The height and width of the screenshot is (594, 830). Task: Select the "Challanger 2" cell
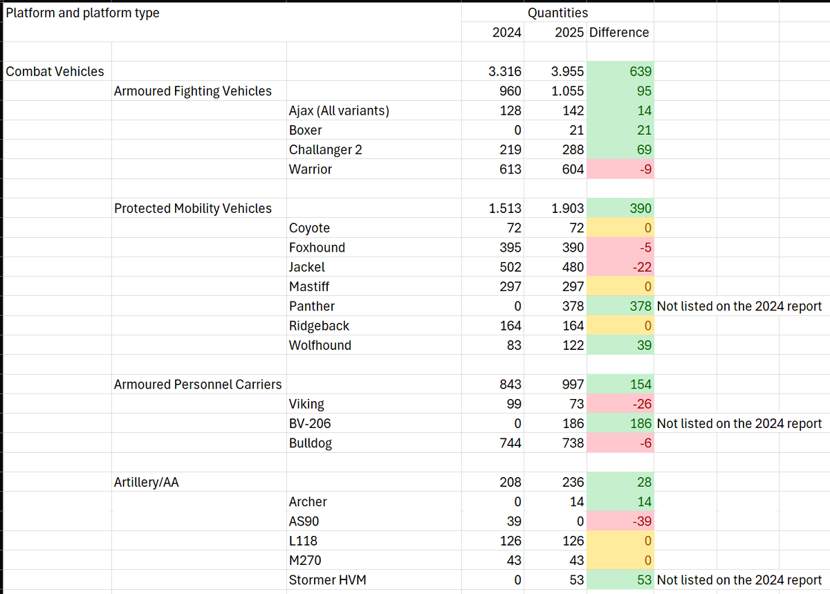pyautogui.click(x=373, y=149)
